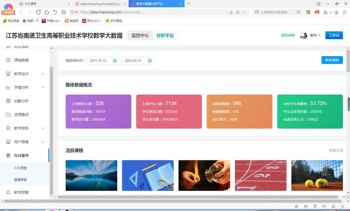Click the lightning speed mode icon in address bar
This screenshot has height=211, width=350.
coord(231,12)
